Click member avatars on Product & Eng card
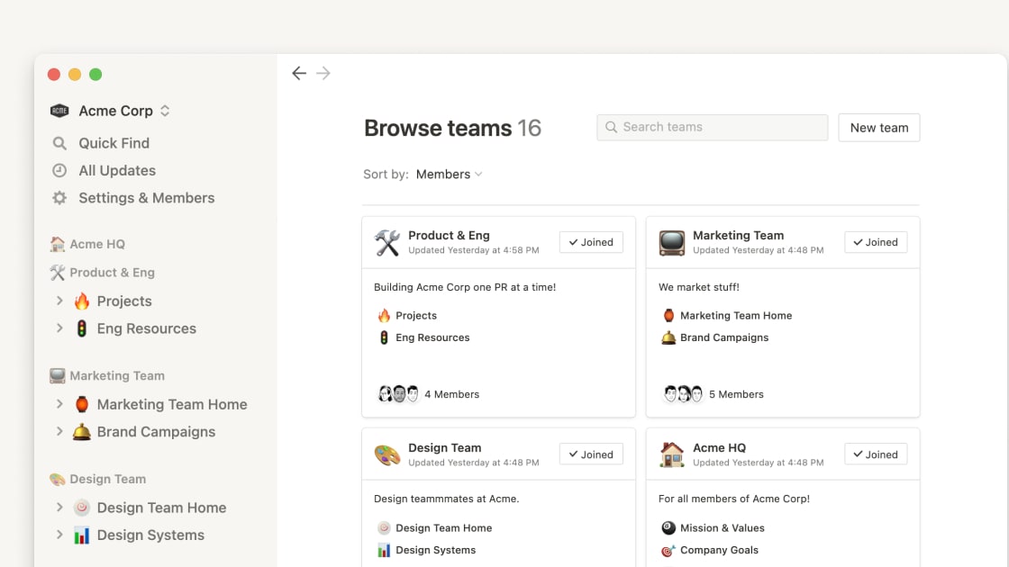This screenshot has height=567, width=1009. (x=399, y=394)
